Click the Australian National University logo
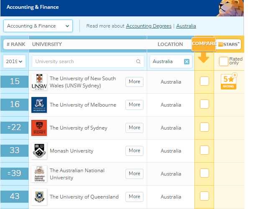 click(39, 174)
